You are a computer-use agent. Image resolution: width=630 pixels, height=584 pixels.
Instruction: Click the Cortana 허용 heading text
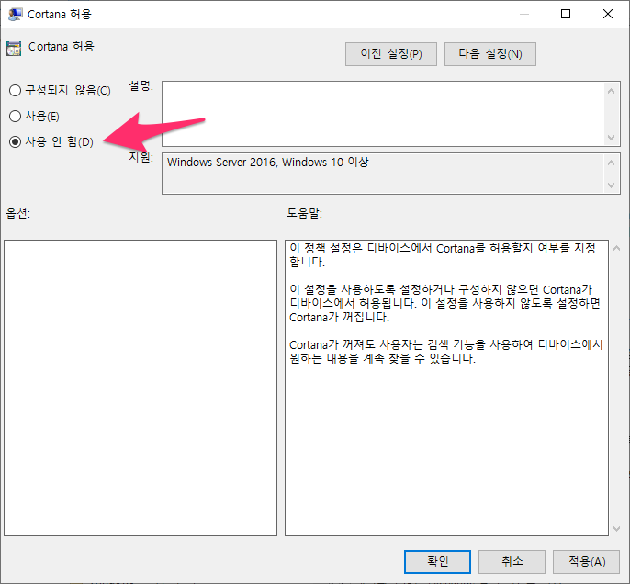[61, 47]
